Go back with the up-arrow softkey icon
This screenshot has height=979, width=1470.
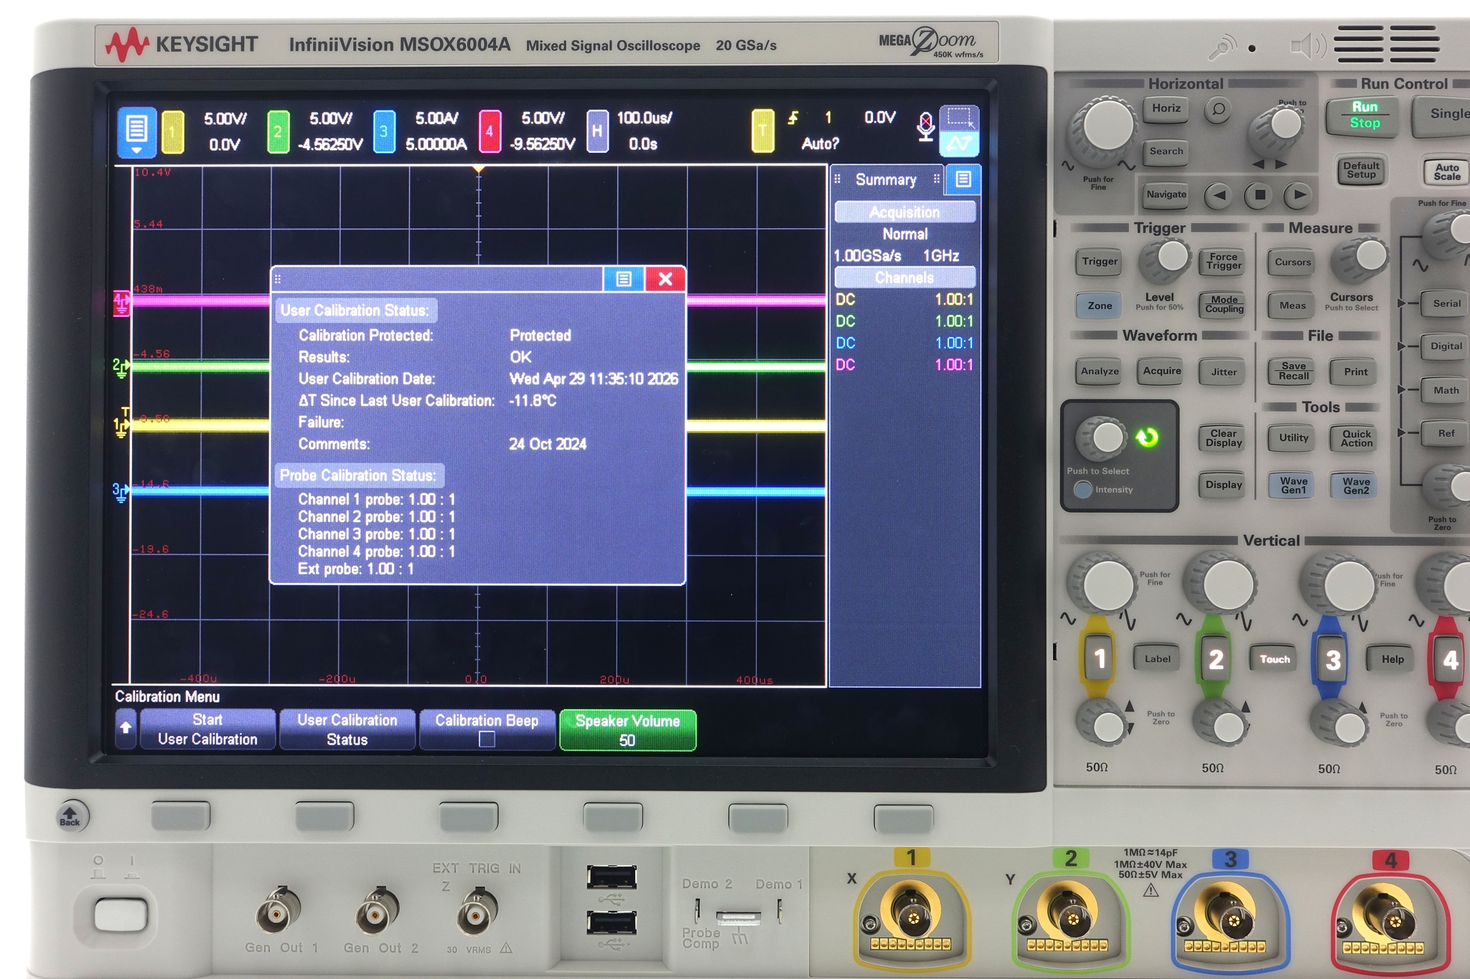(126, 729)
